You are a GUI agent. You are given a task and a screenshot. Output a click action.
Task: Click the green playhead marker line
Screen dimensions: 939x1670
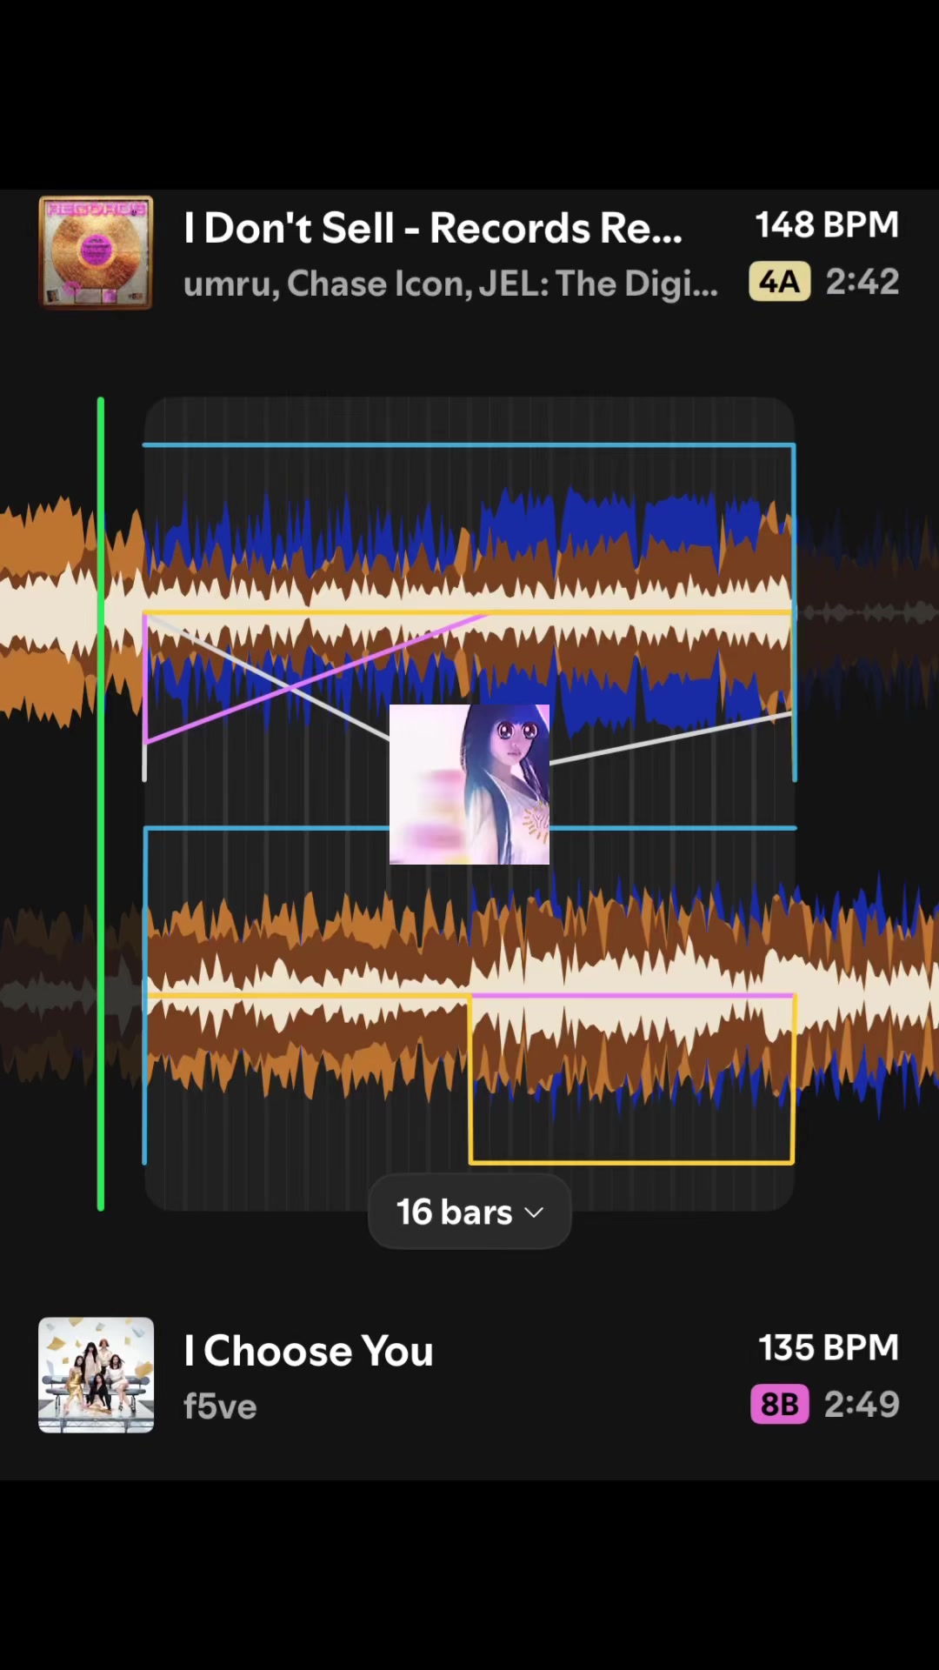click(101, 804)
